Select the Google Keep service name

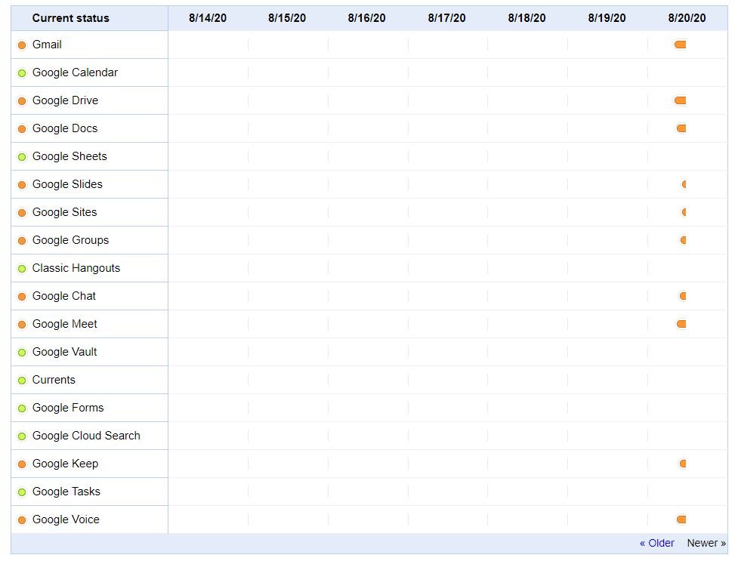(x=65, y=464)
